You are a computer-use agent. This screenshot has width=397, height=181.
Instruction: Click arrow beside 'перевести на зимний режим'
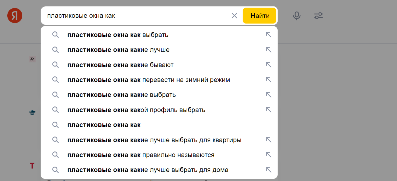coord(269,80)
